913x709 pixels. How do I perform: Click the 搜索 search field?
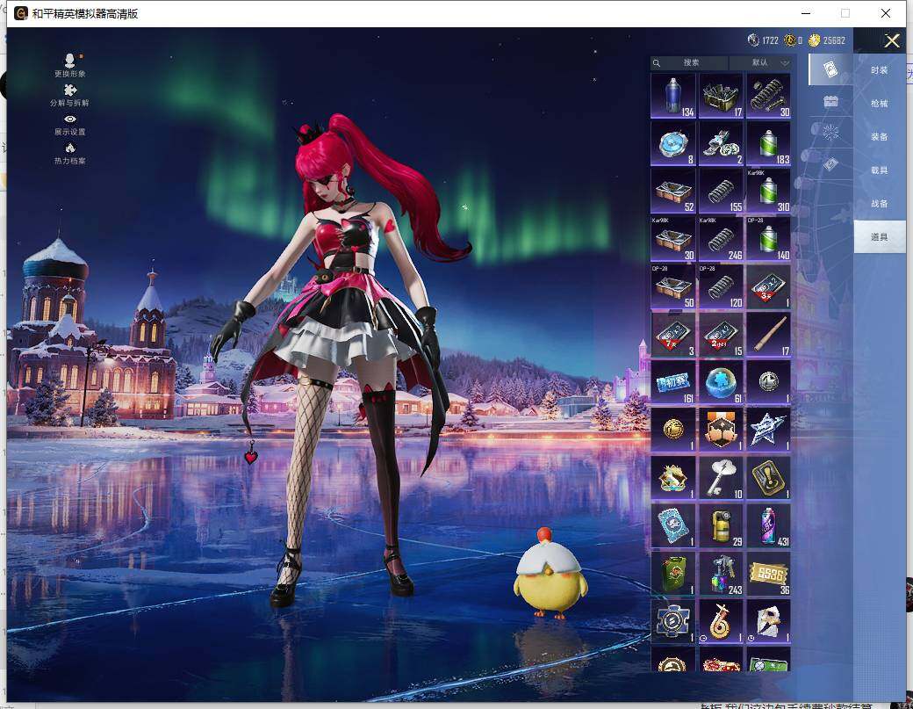(x=691, y=63)
